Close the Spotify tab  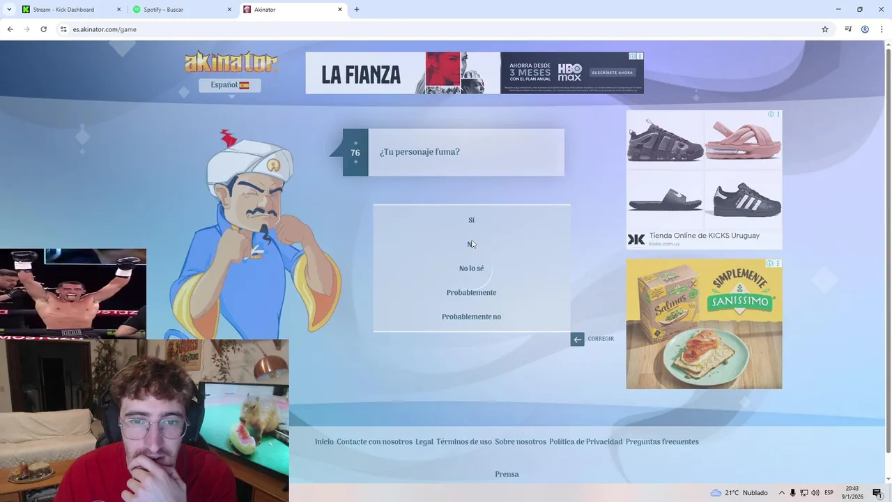click(x=229, y=10)
